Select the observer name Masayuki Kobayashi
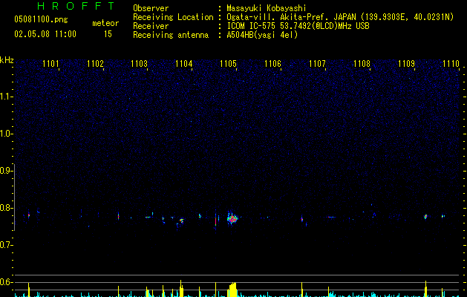 pos(267,8)
